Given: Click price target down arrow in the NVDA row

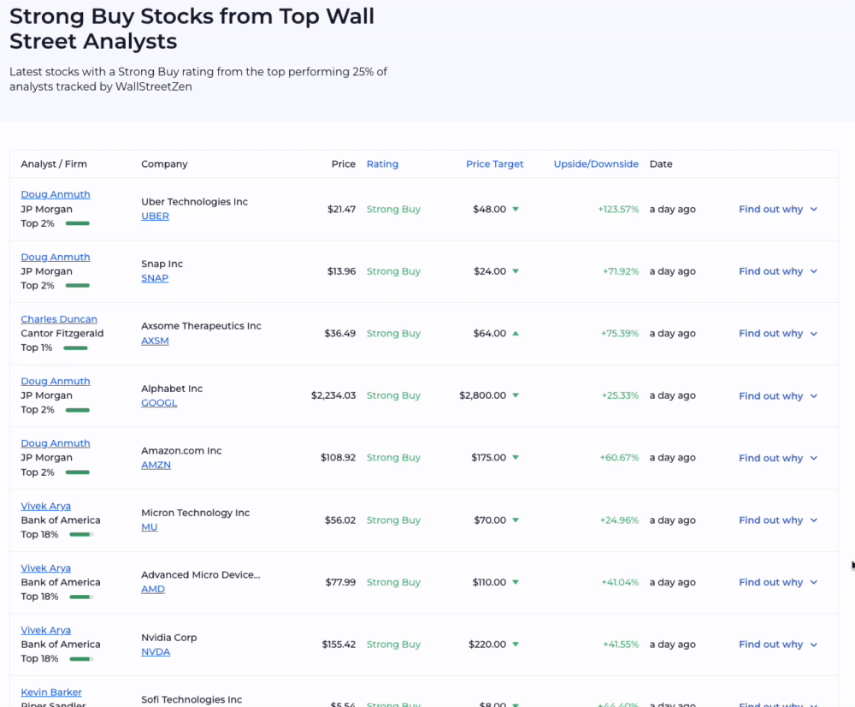Looking at the screenshot, I should [x=516, y=645].
